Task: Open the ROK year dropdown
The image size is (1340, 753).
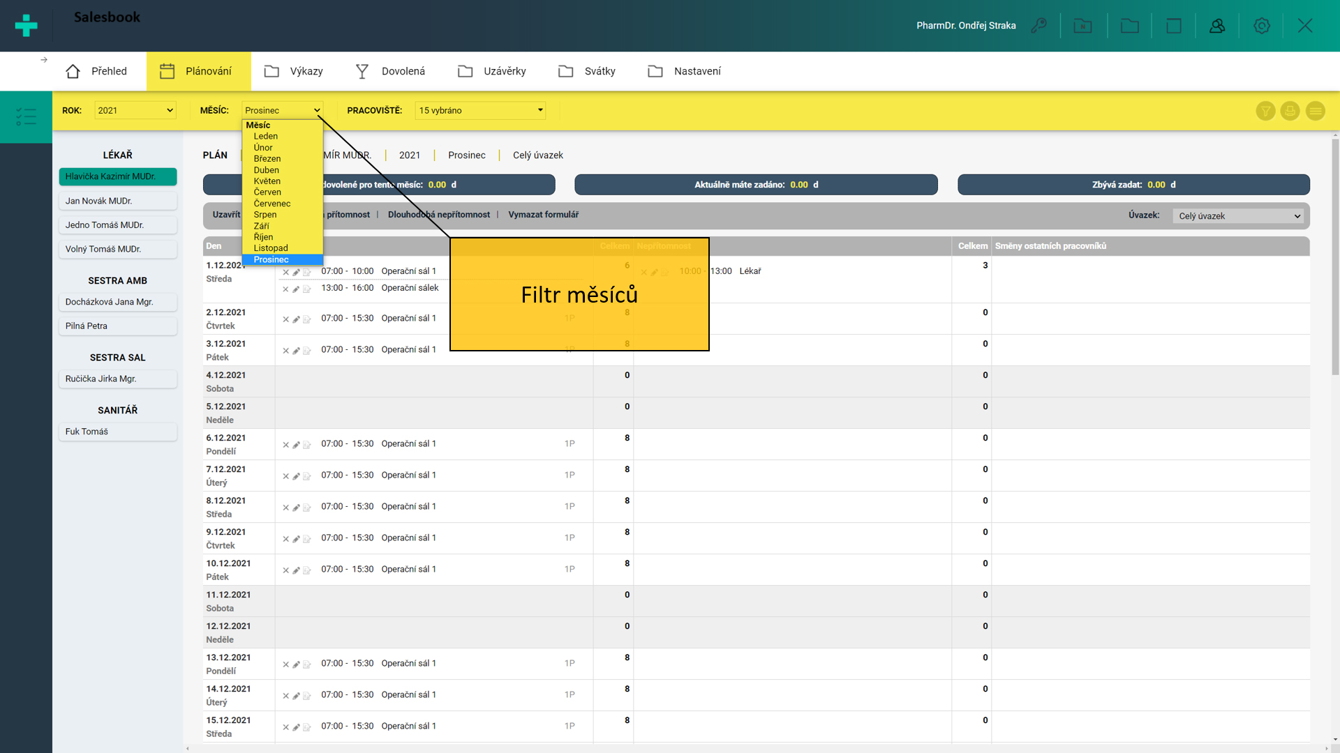Action: coord(135,110)
